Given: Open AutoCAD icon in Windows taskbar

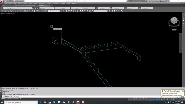Looking at the screenshot, I should click(x=78, y=102).
